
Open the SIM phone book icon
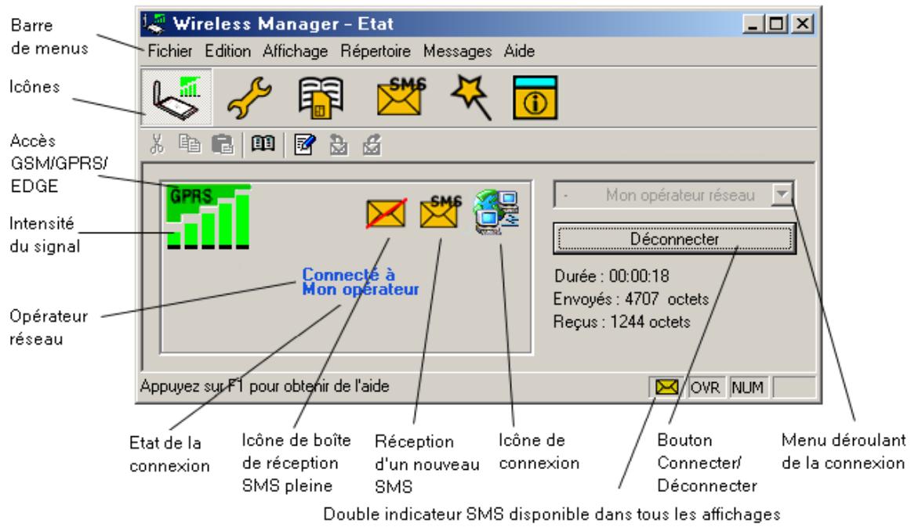point(321,98)
